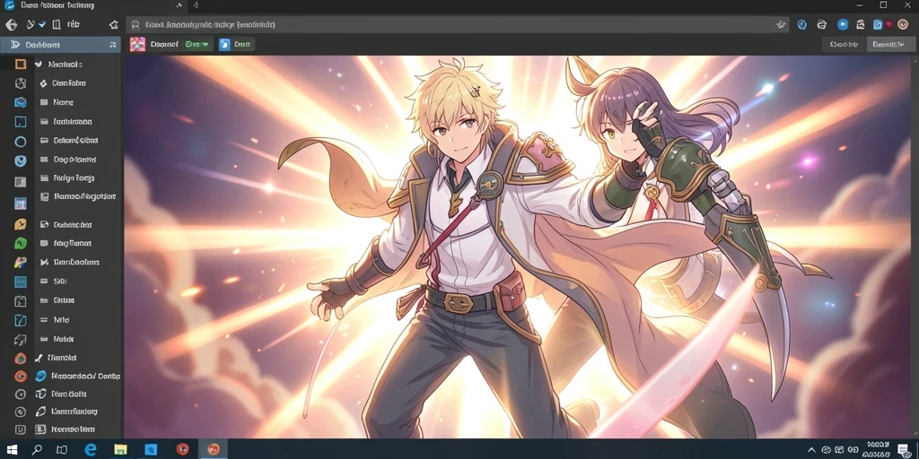
Task: Click the blue square icon beside green dropdown
Action: click(224, 45)
